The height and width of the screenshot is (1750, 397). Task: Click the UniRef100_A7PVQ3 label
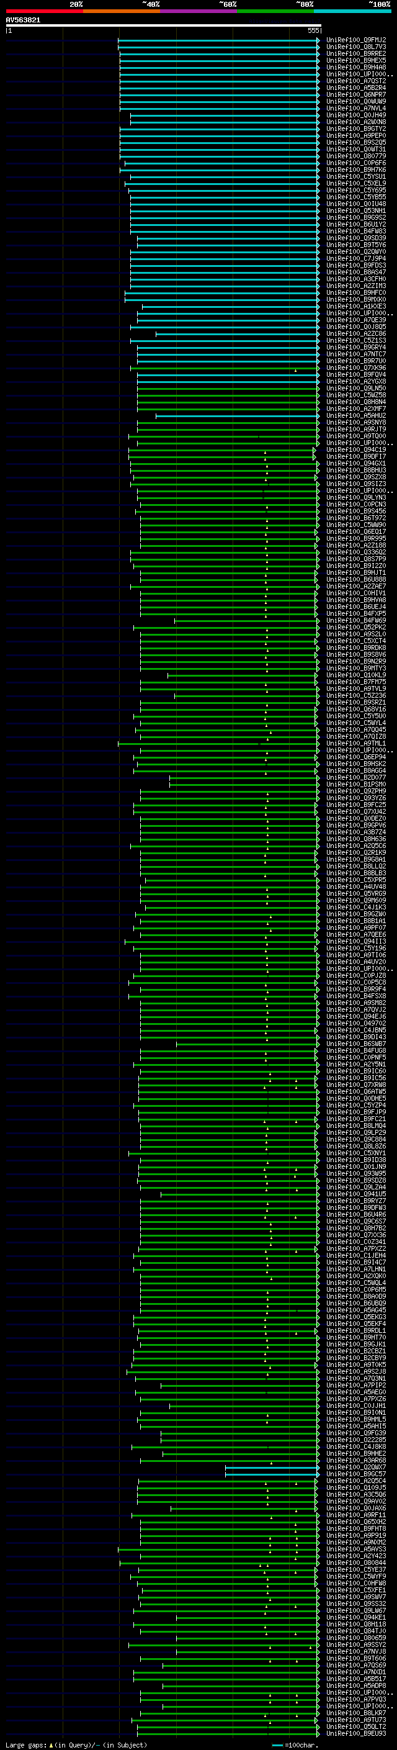tap(356, 1699)
